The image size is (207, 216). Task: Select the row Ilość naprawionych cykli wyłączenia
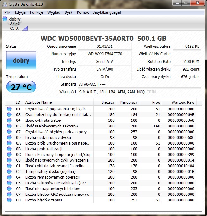pyautogui.click(x=101, y=160)
